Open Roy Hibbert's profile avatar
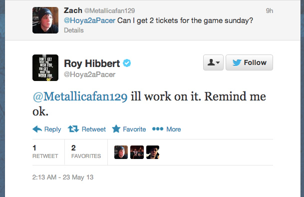 45,67
